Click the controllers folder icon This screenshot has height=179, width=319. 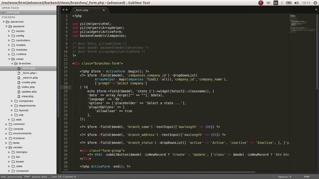13,40
